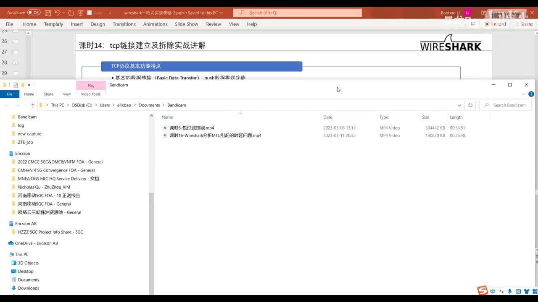Select slide 28 thumbnail in PowerPoint
This screenshot has height=302, width=538.
15,62
